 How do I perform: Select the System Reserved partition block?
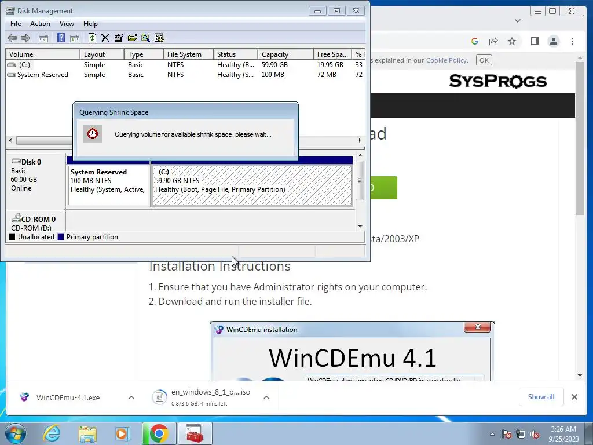coord(109,185)
